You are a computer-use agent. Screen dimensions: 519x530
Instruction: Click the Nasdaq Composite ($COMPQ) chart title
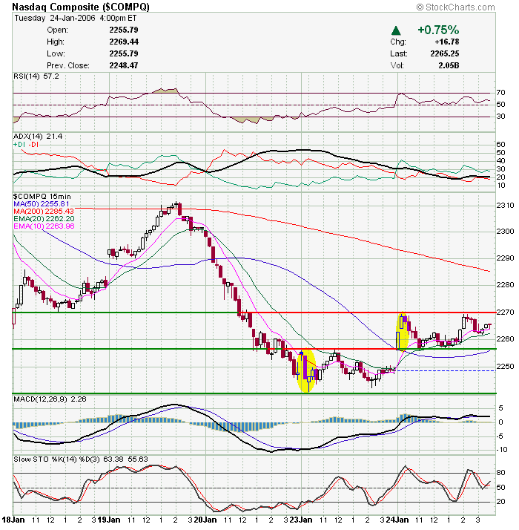[81, 7]
